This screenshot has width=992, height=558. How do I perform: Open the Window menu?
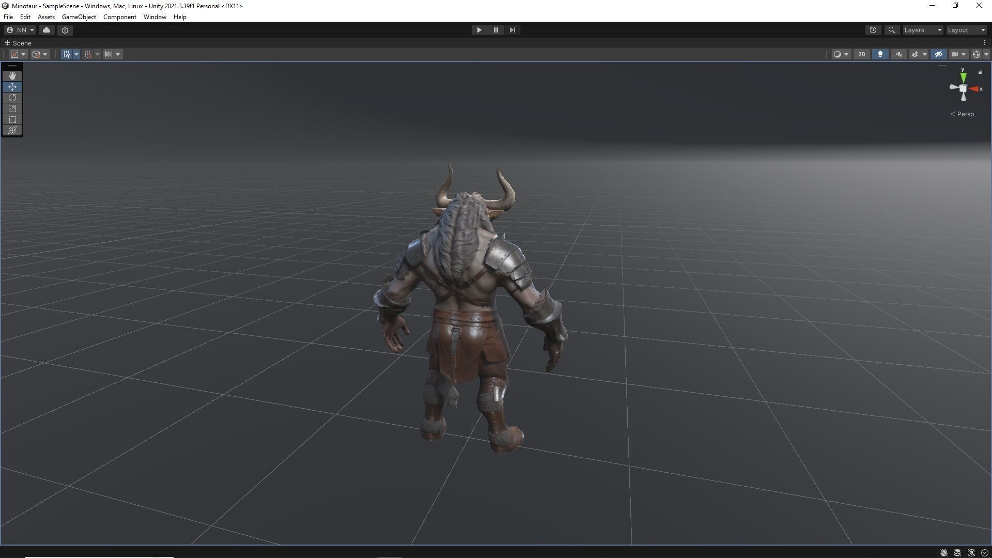click(155, 17)
